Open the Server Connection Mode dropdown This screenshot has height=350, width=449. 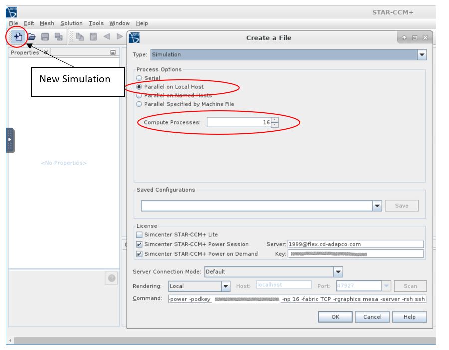pyautogui.click(x=338, y=272)
